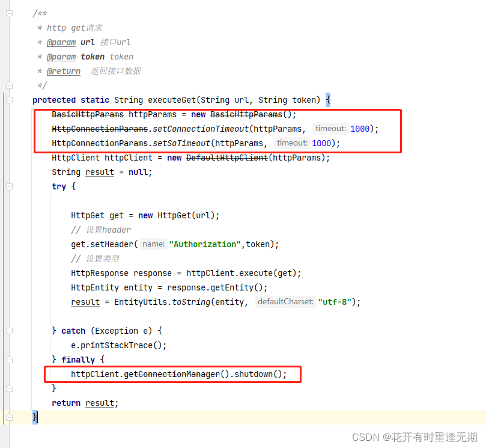The height and width of the screenshot is (448, 486).
Task: Click the name: parameter hint
Action: (x=153, y=244)
